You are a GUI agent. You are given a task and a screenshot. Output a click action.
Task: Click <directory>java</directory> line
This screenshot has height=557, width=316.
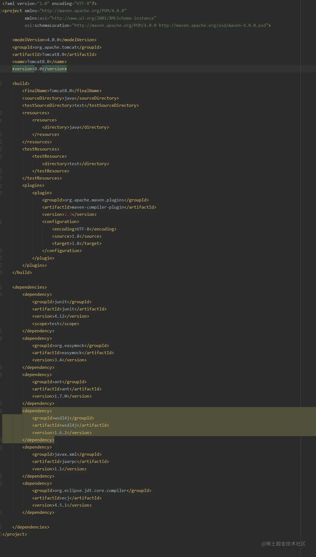(76, 127)
